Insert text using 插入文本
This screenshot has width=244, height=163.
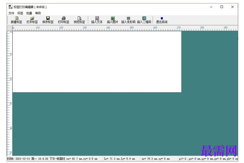(x=97, y=20)
